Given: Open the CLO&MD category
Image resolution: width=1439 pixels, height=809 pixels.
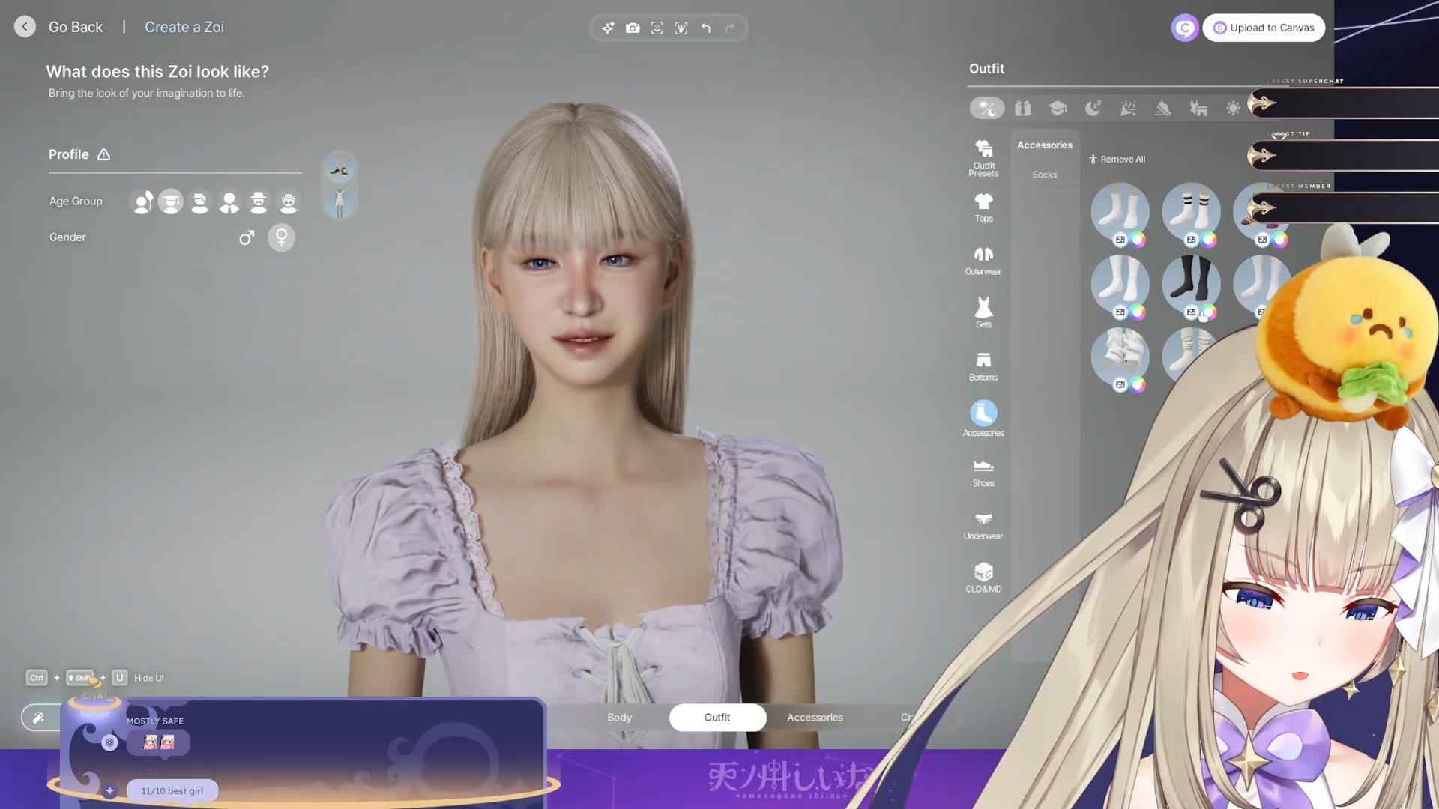Looking at the screenshot, I should coord(983,578).
